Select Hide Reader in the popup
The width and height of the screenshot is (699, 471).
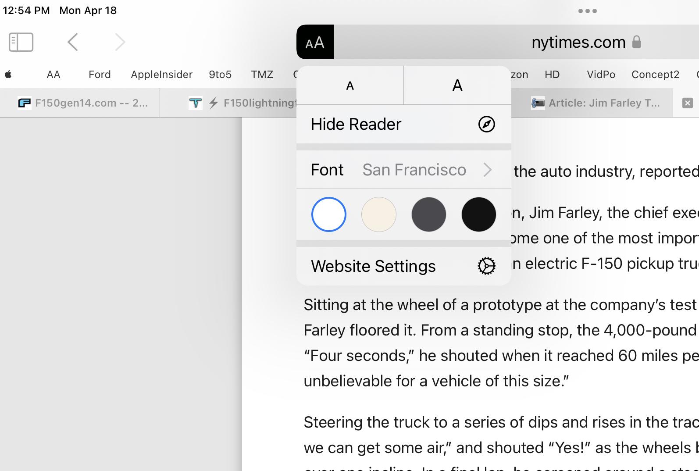404,125
